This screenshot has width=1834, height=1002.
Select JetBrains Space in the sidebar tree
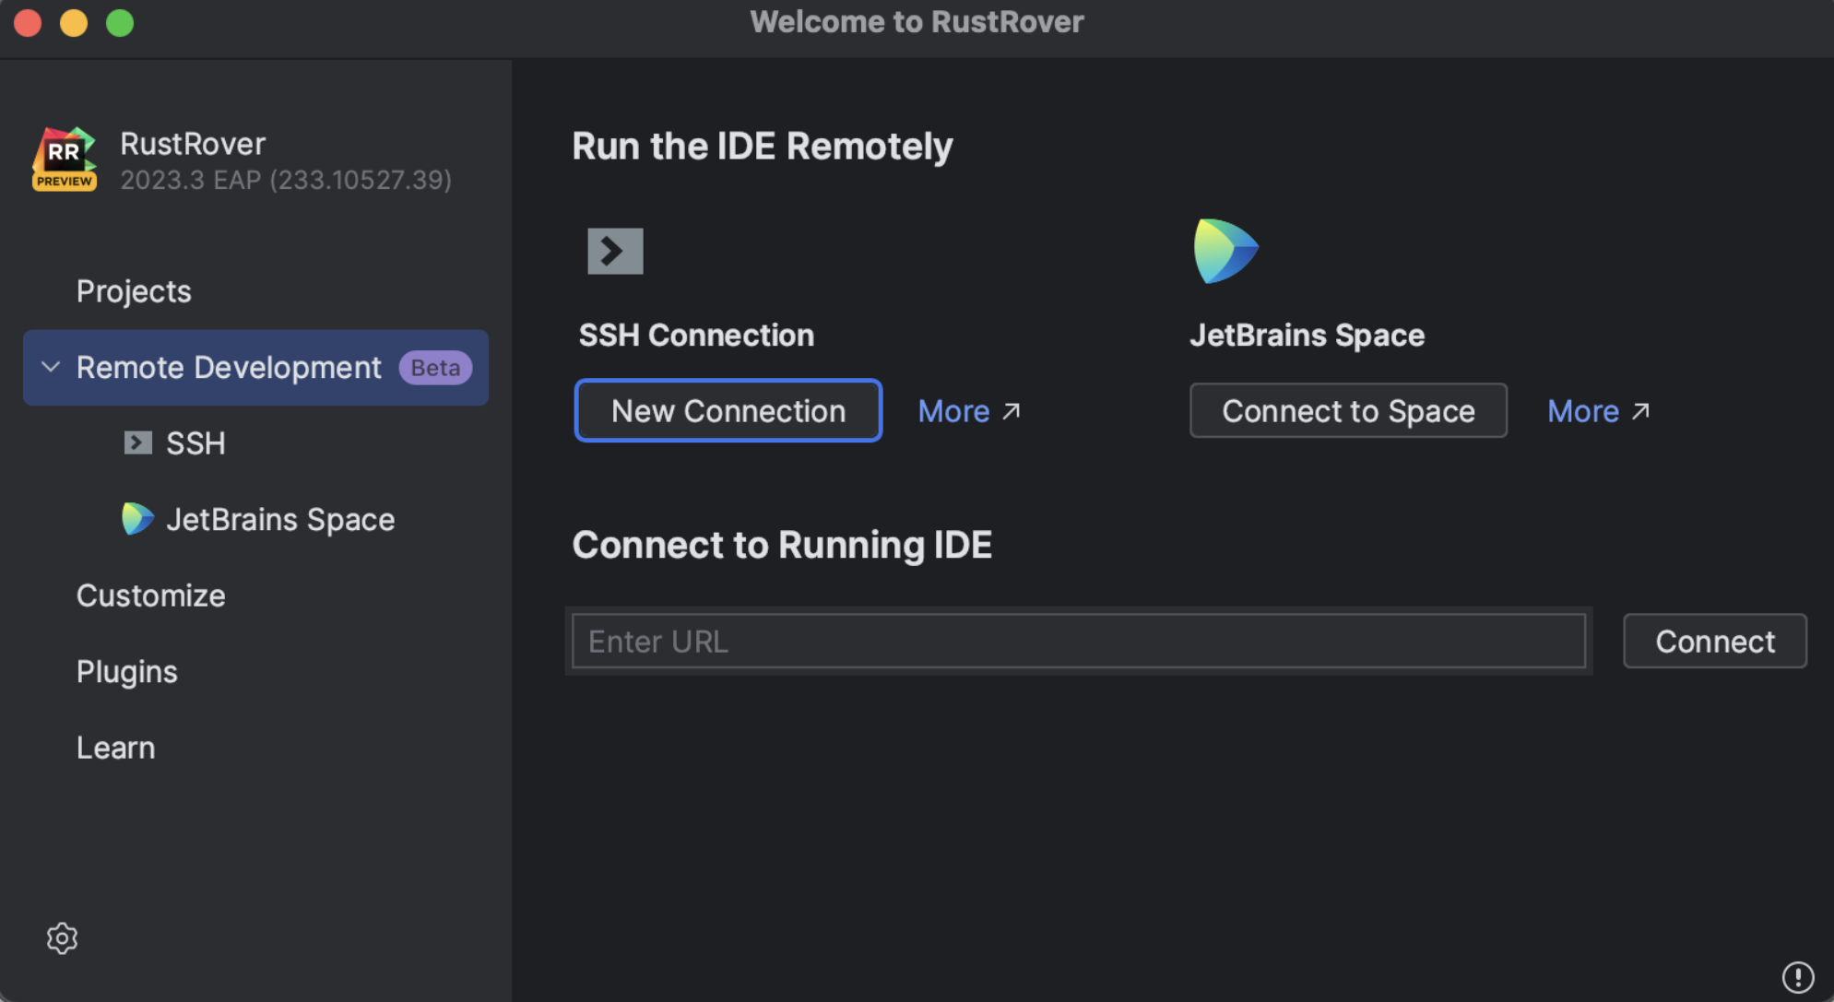coord(280,520)
